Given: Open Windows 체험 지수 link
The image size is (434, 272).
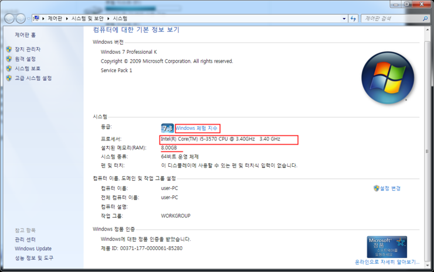Looking at the screenshot, I should pyautogui.click(x=196, y=128).
